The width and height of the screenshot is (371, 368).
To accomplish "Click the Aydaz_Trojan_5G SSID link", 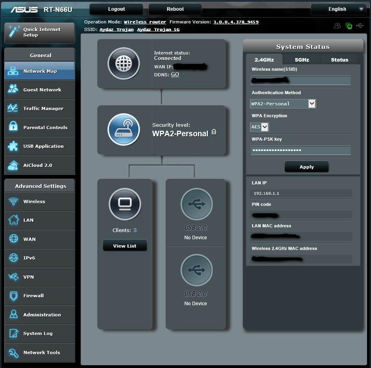I will coord(158,30).
